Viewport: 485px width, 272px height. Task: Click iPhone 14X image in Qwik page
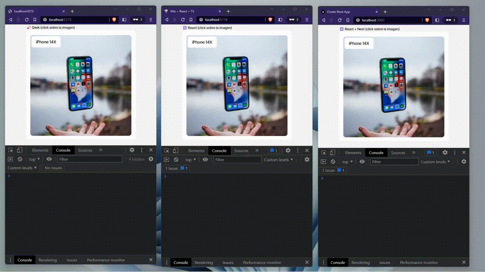(81, 85)
